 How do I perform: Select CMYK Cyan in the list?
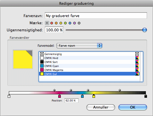coord(89,66)
